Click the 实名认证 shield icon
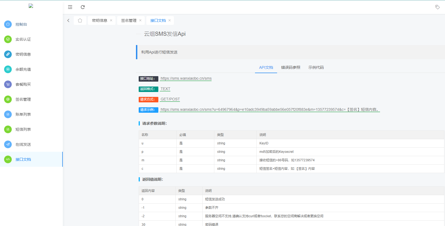445x226 pixels. pos(8,39)
